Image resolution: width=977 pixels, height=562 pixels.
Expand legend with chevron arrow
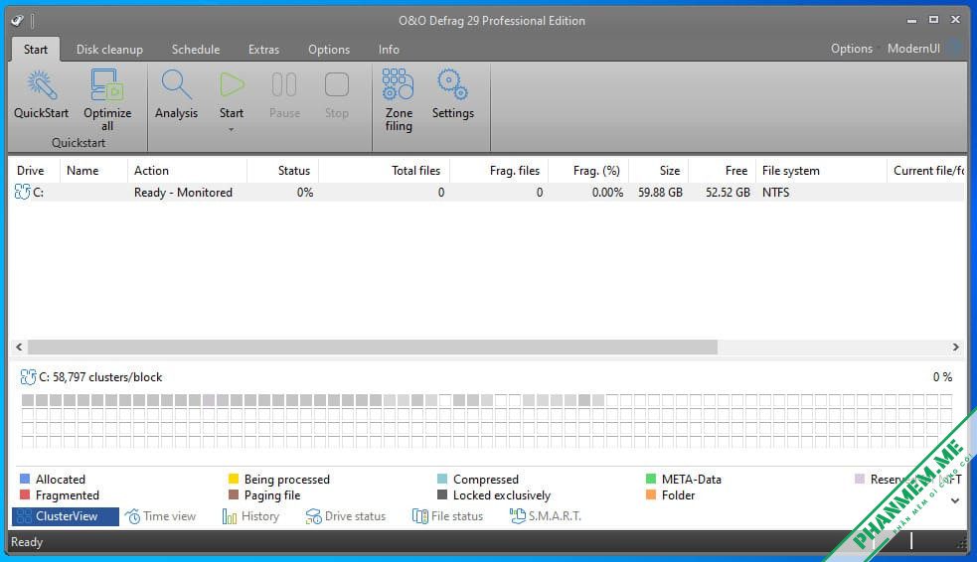point(954,500)
